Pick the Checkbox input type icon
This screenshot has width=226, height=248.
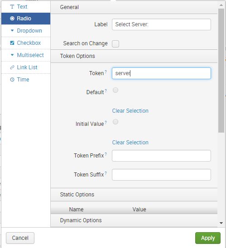tap(12, 43)
